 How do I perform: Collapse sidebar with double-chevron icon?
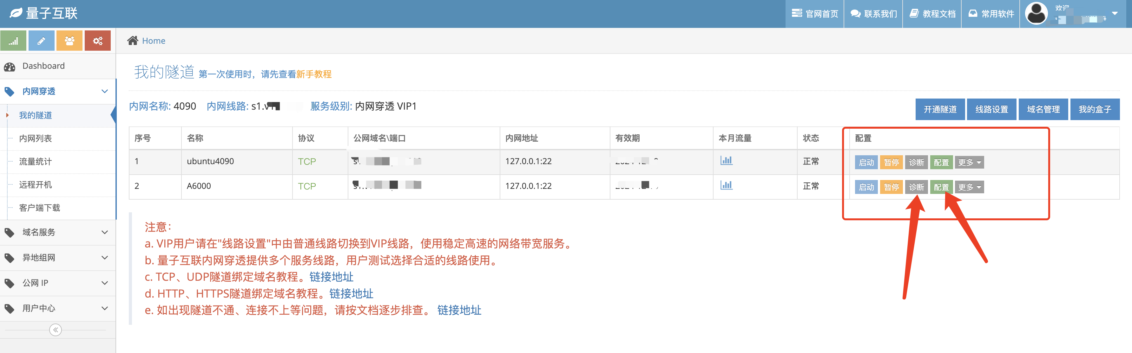click(x=56, y=330)
